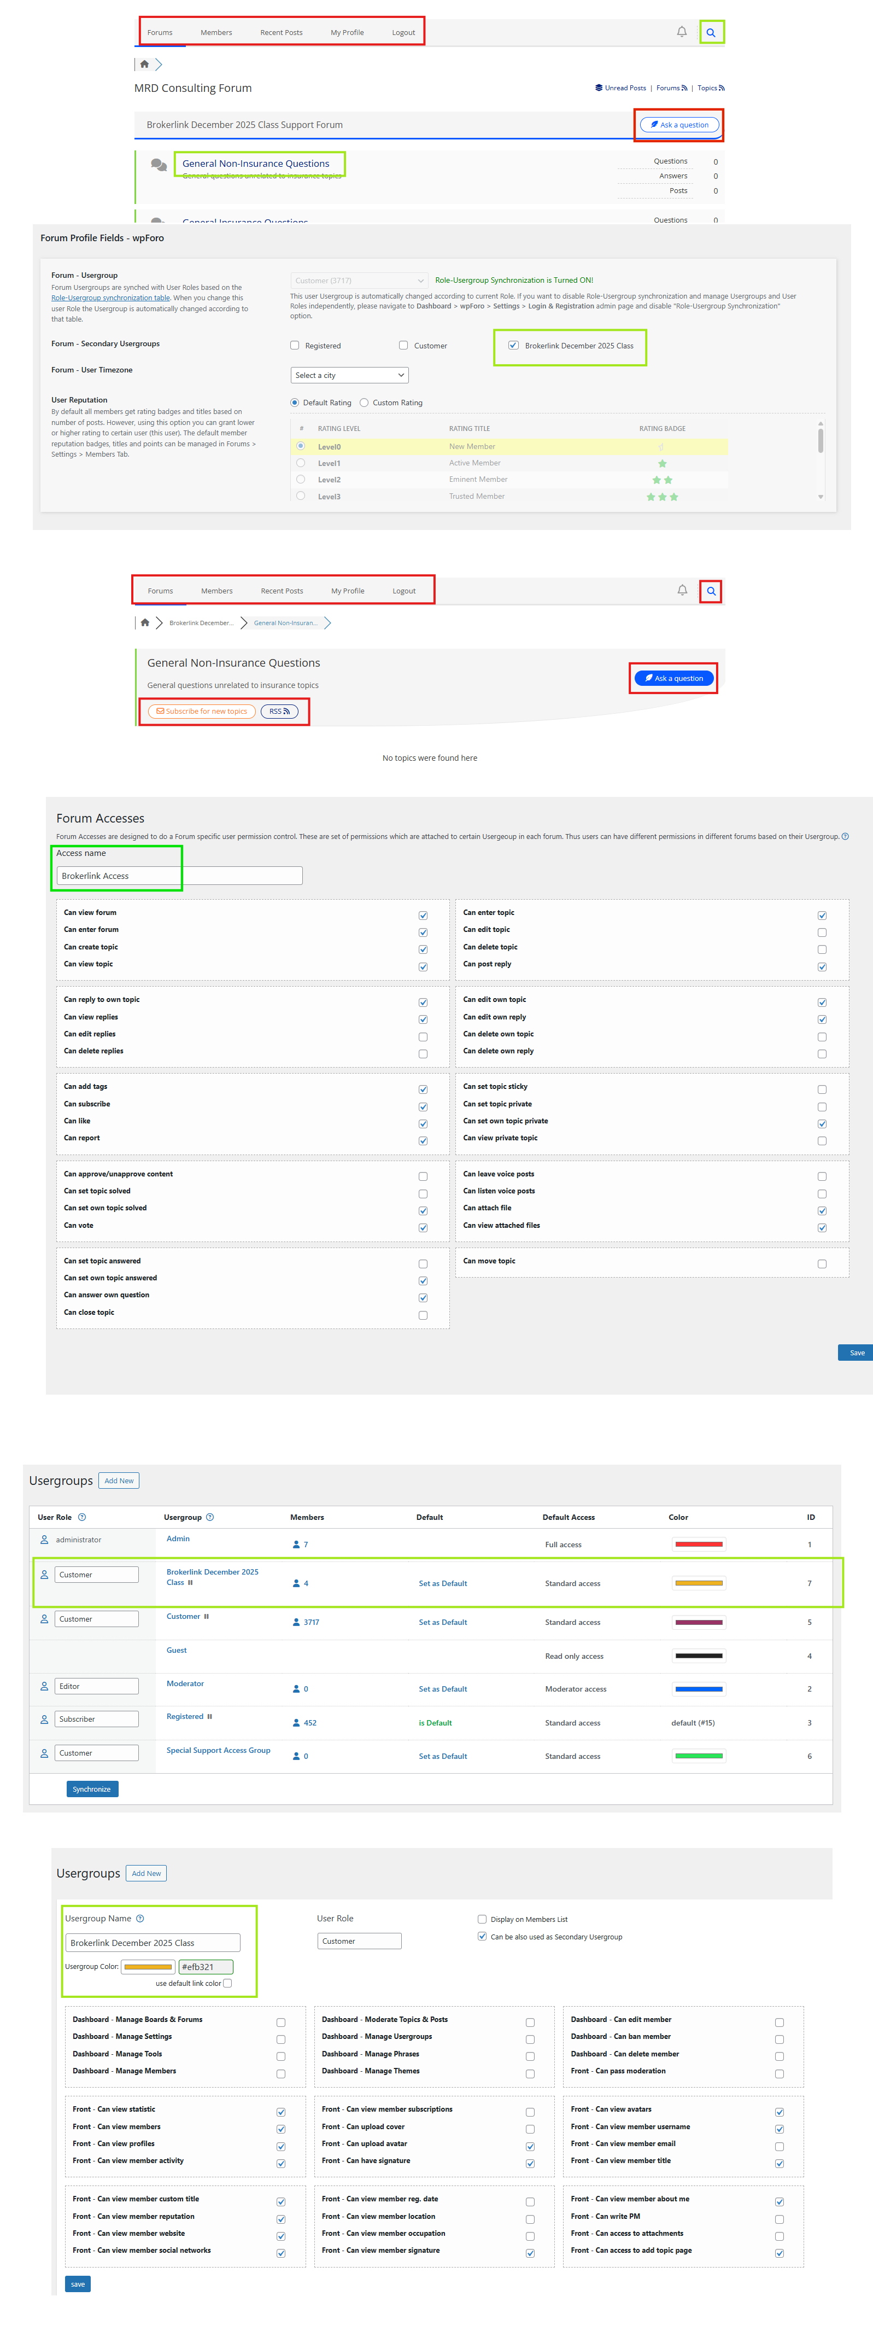Click Subscribe for new topics
This screenshot has width=873, height=2337.
click(x=201, y=711)
